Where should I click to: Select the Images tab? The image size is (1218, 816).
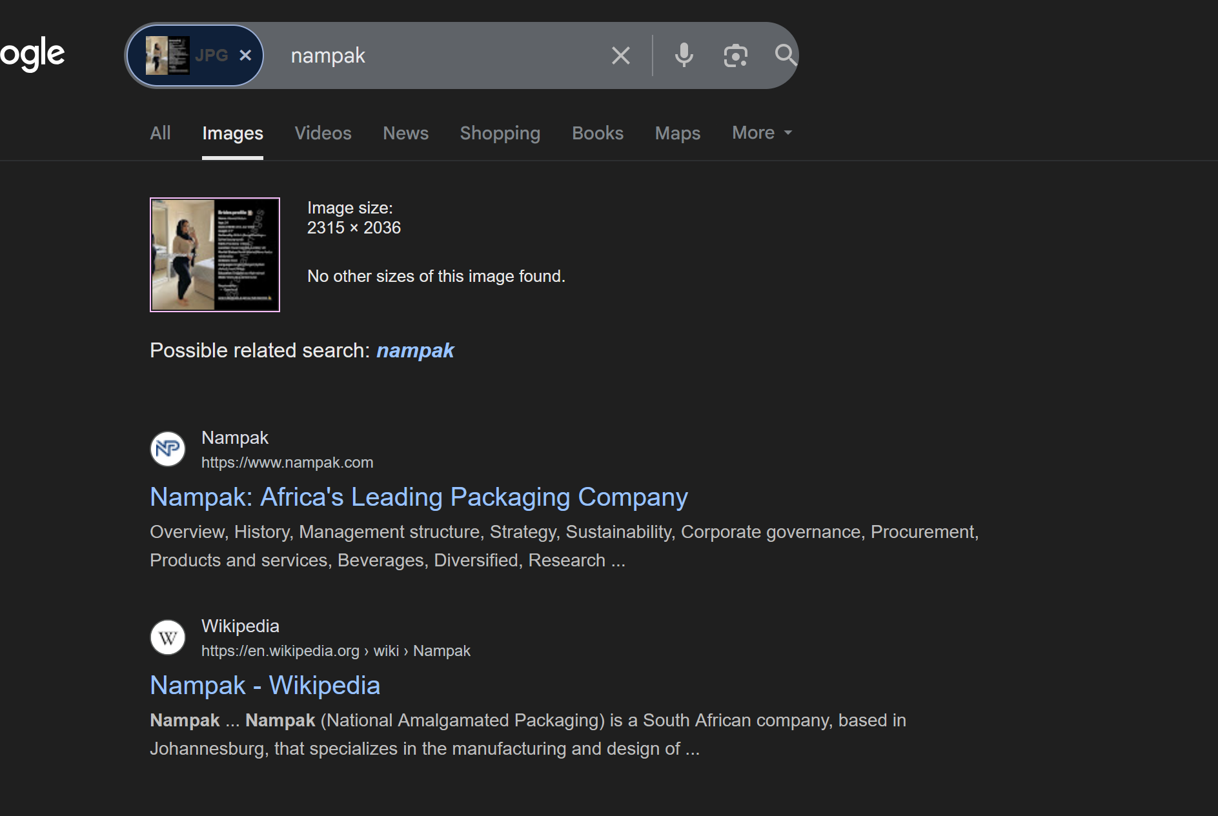(x=232, y=133)
